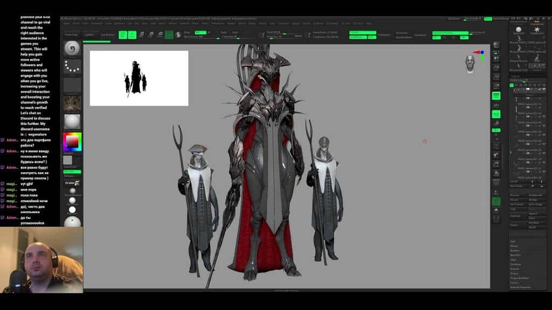Click the AutoReorder subtool button
Viewport: 552px width, 310px height.
point(536,195)
